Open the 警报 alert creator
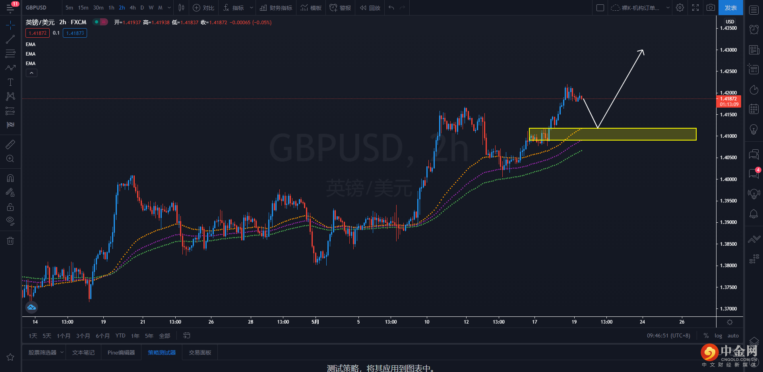This screenshot has height=372, width=763. 340,8
